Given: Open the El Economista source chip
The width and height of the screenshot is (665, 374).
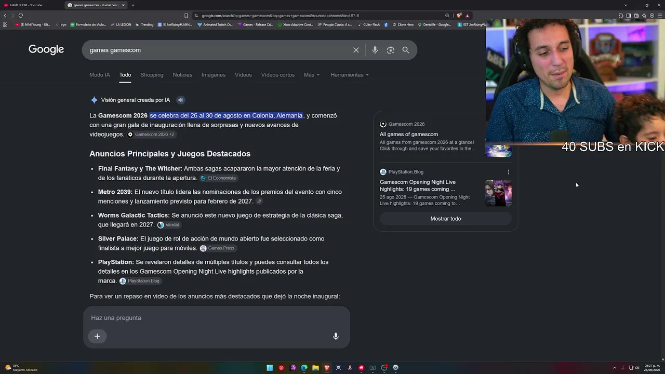Looking at the screenshot, I should tap(218, 178).
